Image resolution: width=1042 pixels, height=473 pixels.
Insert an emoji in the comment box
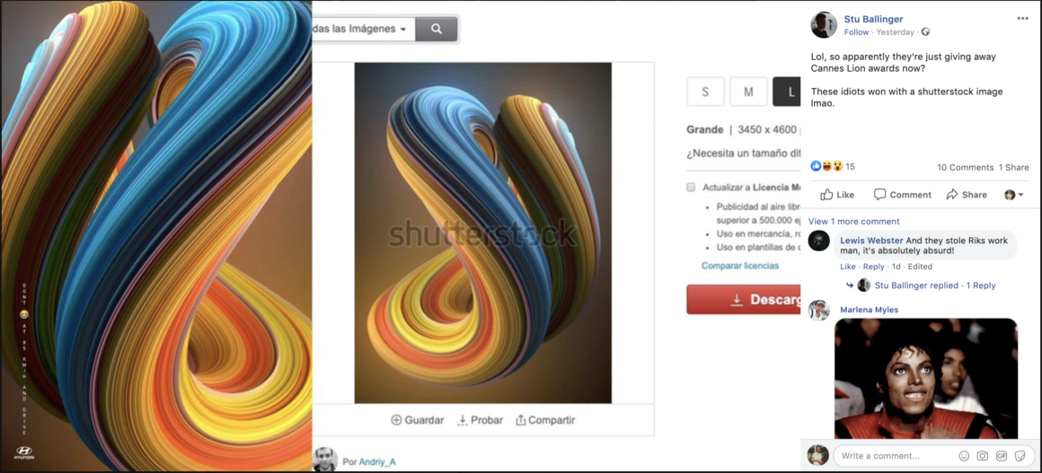tap(964, 456)
